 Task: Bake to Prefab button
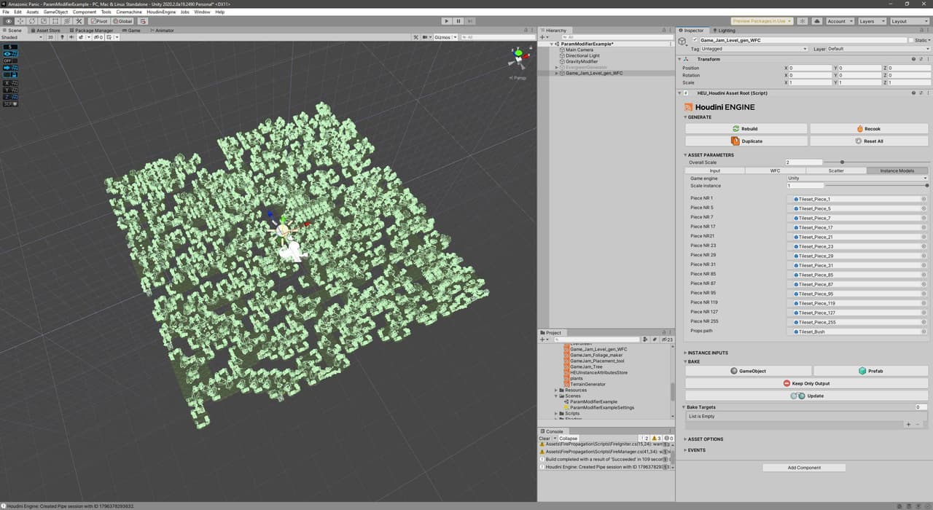click(x=871, y=371)
